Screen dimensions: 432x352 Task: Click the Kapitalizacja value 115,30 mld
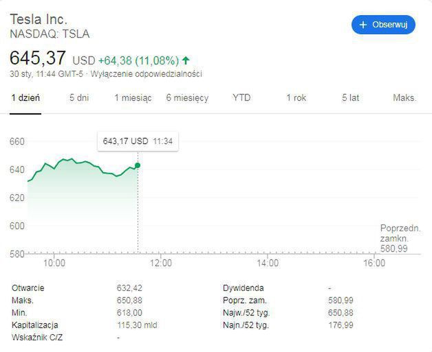137,325
